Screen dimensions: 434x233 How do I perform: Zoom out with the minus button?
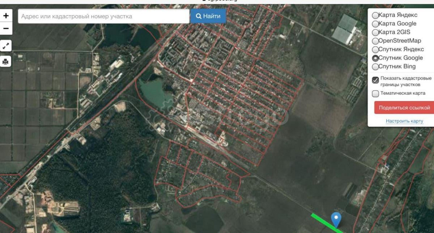[6, 29]
